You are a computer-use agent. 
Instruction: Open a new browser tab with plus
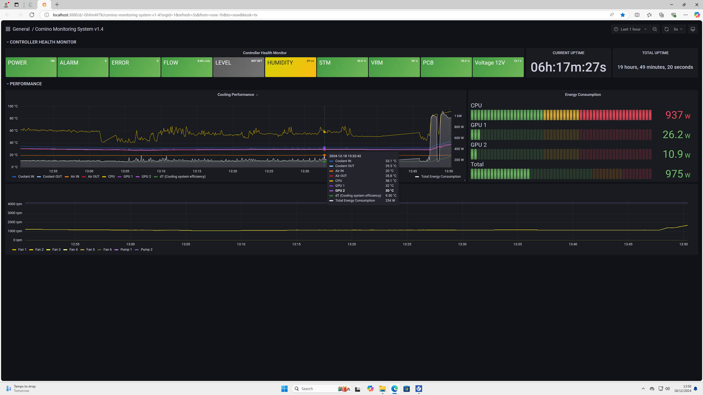(x=57, y=5)
